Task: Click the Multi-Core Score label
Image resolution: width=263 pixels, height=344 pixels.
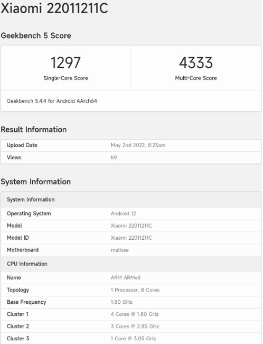Action: (x=196, y=78)
